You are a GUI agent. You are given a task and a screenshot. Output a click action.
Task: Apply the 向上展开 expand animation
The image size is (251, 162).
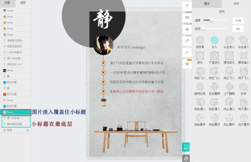point(229,120)
